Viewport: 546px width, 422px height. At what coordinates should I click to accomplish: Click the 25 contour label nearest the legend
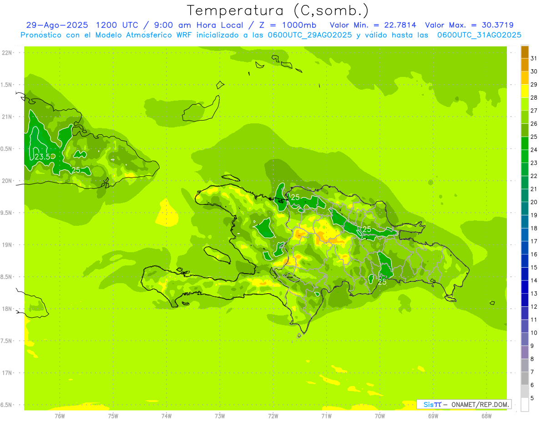coord(382,282)
